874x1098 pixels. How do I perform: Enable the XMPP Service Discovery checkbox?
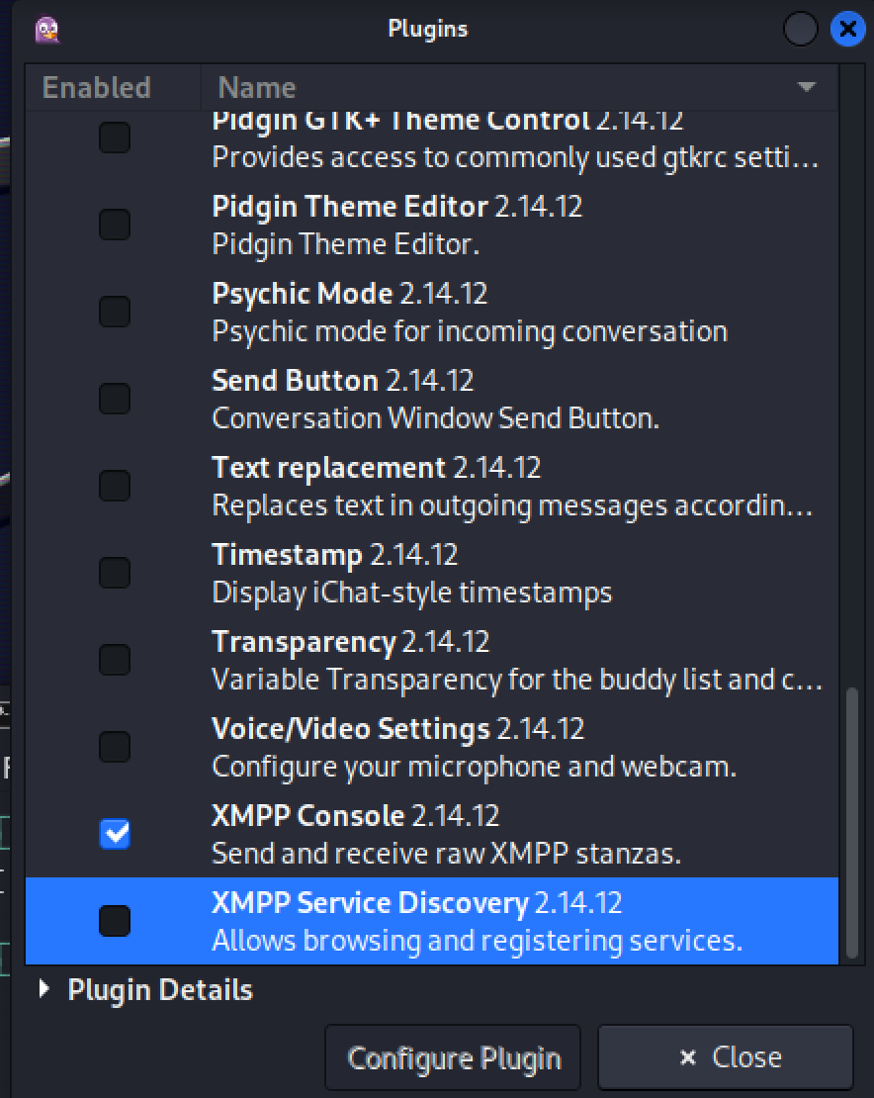click(x=115, y=921)
